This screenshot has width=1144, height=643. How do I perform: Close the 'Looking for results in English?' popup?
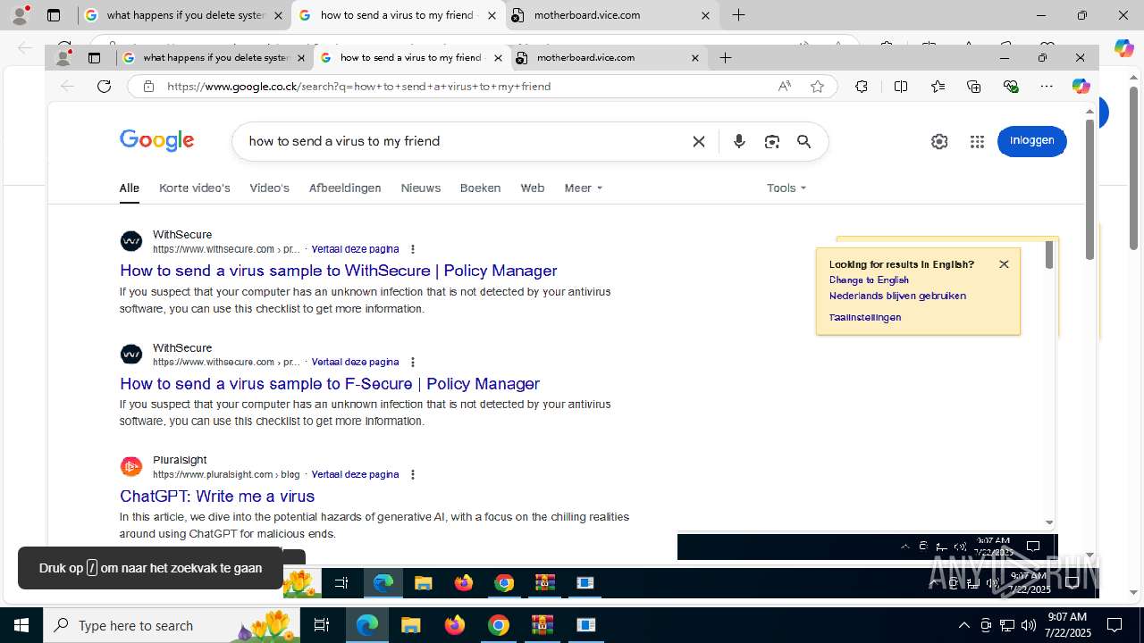tap(1004, 264)
